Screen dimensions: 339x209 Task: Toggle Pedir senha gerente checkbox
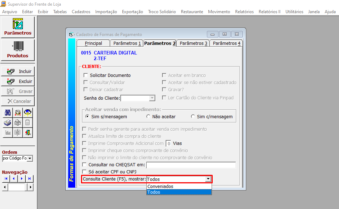pyautogui.click(x=84, y=129)
